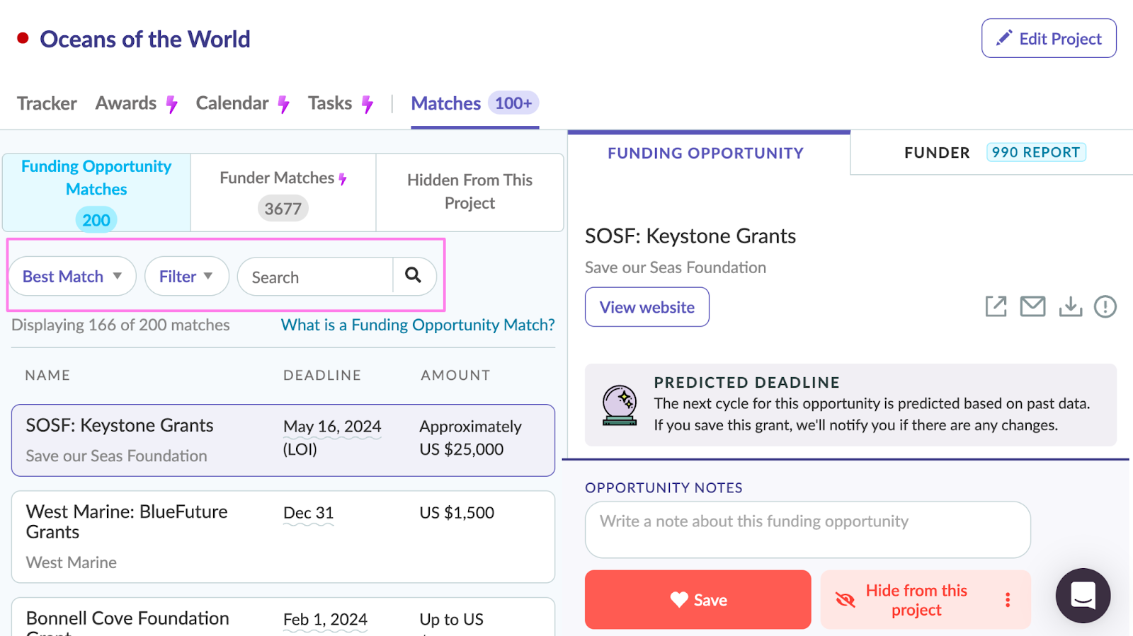Open the chat support widget
This screenshot has width=1133, height=636.
[1083, 596]
